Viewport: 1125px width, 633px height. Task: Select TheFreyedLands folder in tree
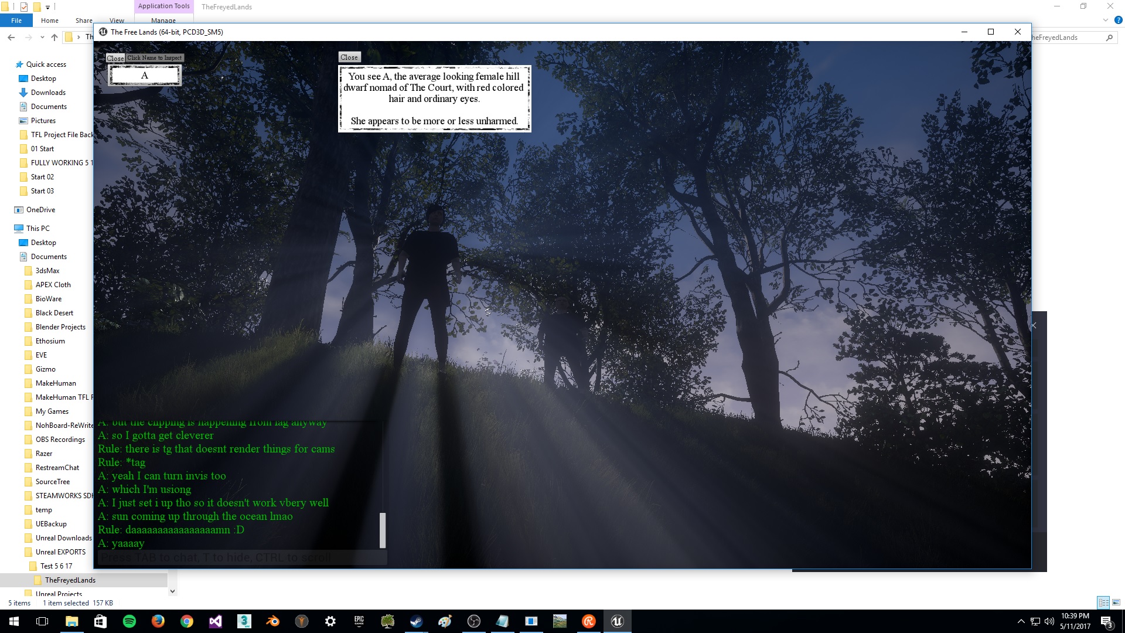click(x=70, y=580)
